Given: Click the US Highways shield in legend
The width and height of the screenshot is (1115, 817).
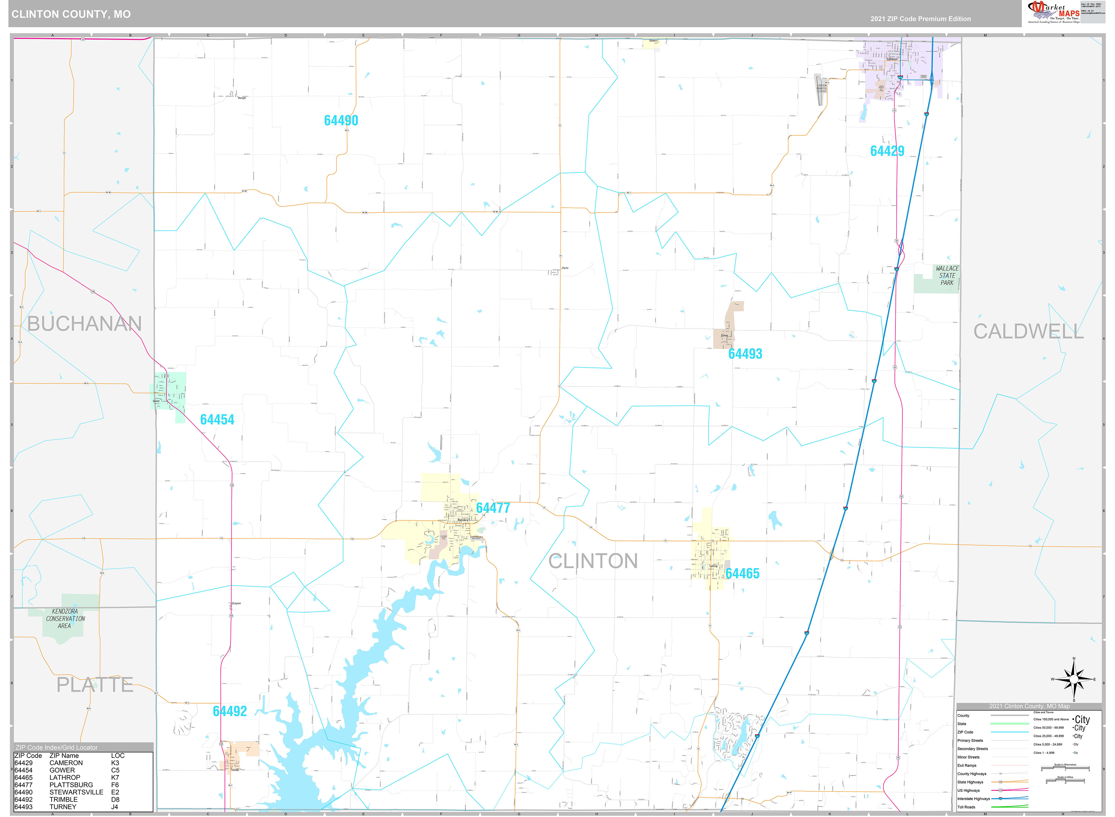Looking at the screenshot, I should (x=1001, y=790).
